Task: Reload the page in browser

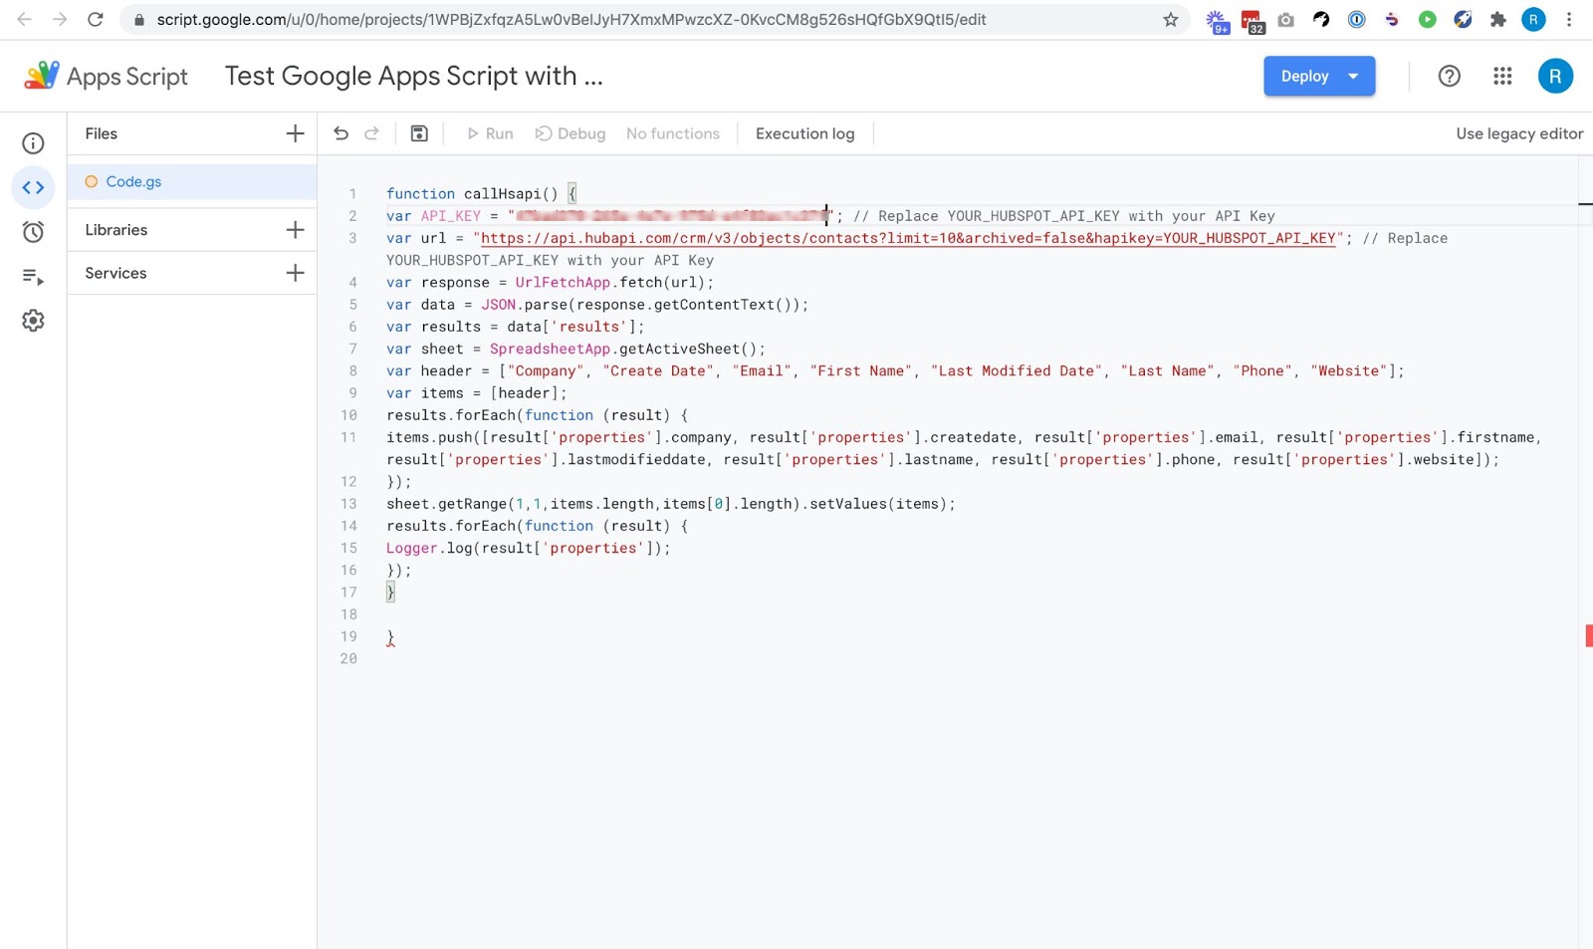Action: click(x=96, y=19)
